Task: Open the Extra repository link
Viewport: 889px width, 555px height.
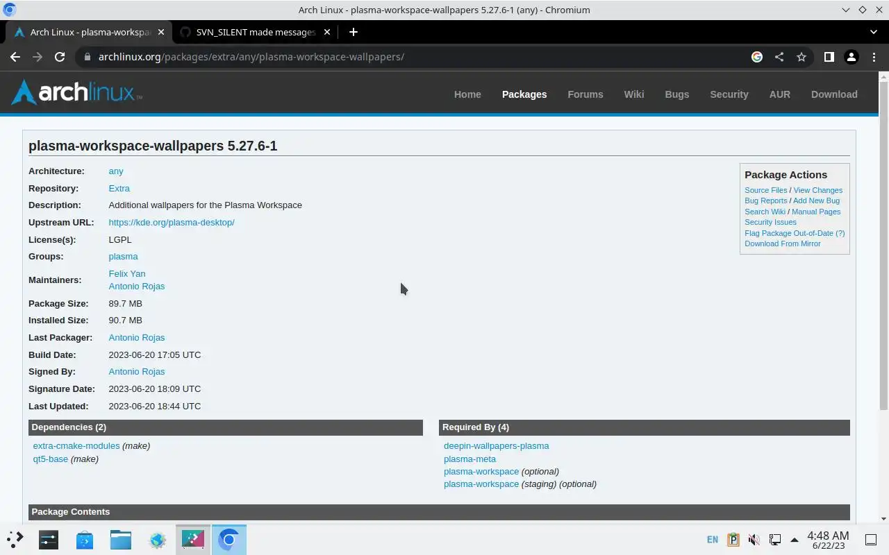Action: (x=119, y=189)
